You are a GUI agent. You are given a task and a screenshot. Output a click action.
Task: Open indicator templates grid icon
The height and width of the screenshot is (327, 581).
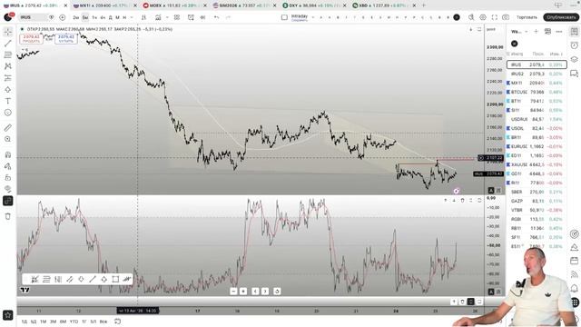177,17
